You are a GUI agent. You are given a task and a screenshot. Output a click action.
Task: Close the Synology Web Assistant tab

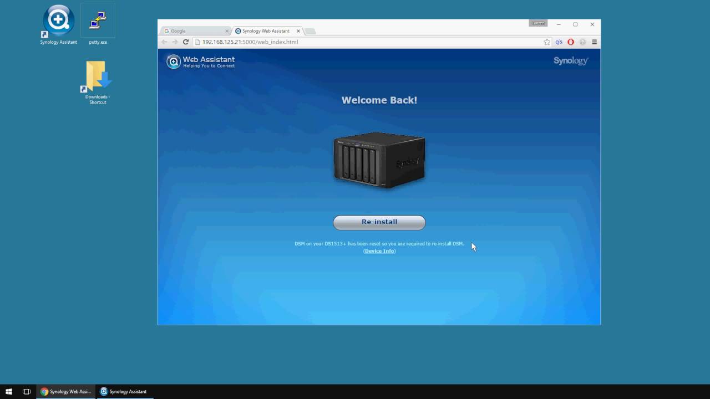(298, 31)
